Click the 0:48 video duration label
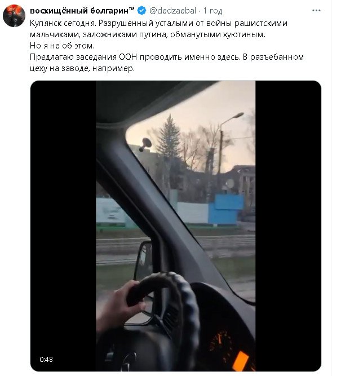 pyautogui.click(x=46, y=359)
